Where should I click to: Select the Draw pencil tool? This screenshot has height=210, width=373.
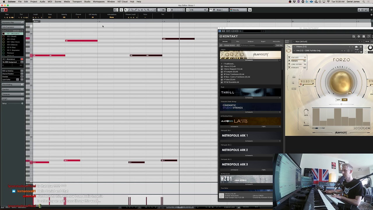129,10
